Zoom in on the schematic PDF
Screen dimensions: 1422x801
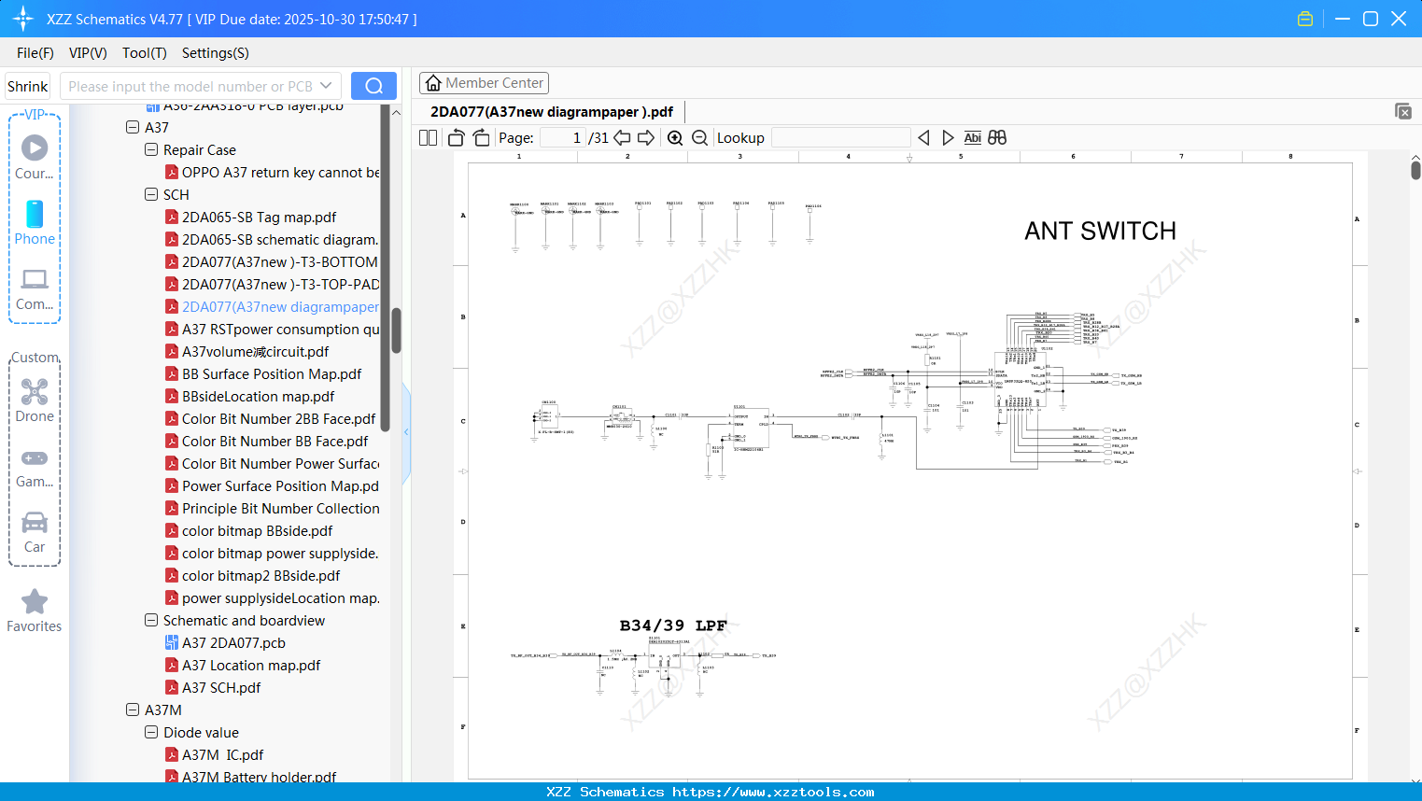tap(674, 137)
